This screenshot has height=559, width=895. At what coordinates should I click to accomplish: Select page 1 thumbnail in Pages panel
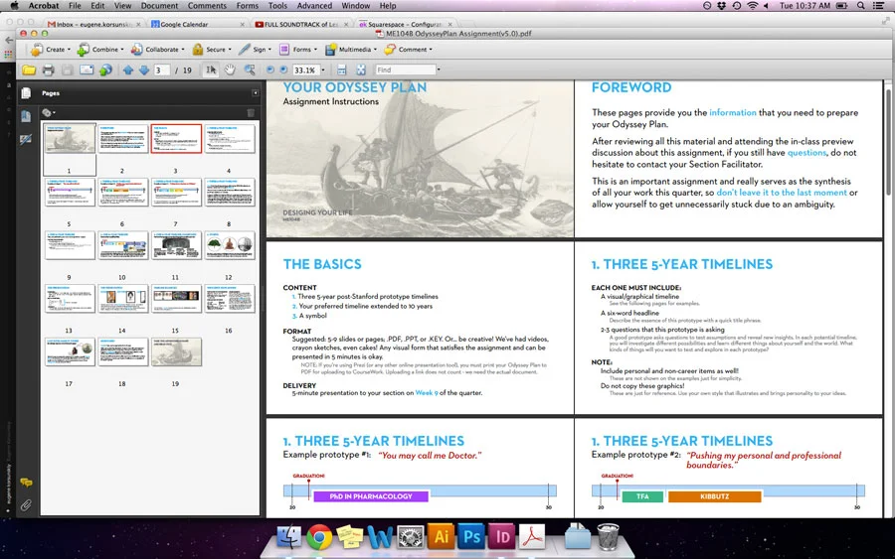(x=70, y=138)
